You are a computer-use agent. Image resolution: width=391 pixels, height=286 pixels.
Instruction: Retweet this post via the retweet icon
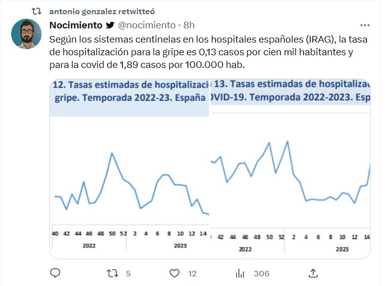[x=112, y=273]
